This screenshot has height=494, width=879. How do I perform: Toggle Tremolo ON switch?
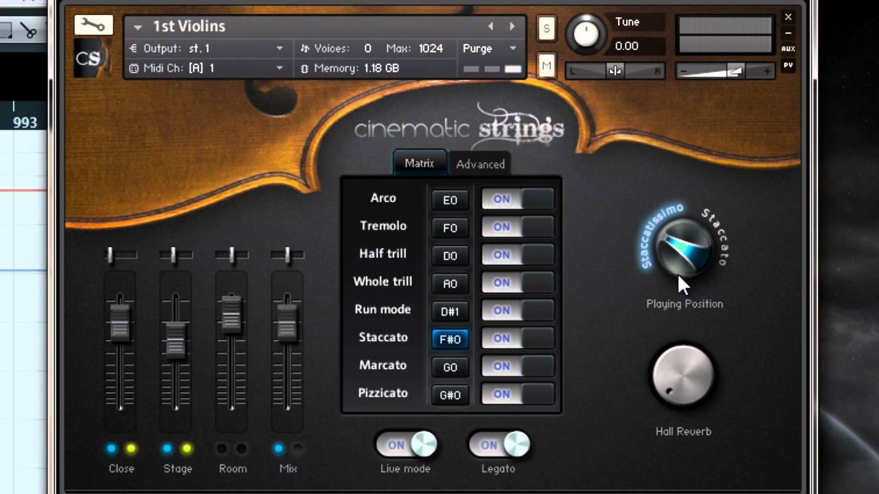518,227
